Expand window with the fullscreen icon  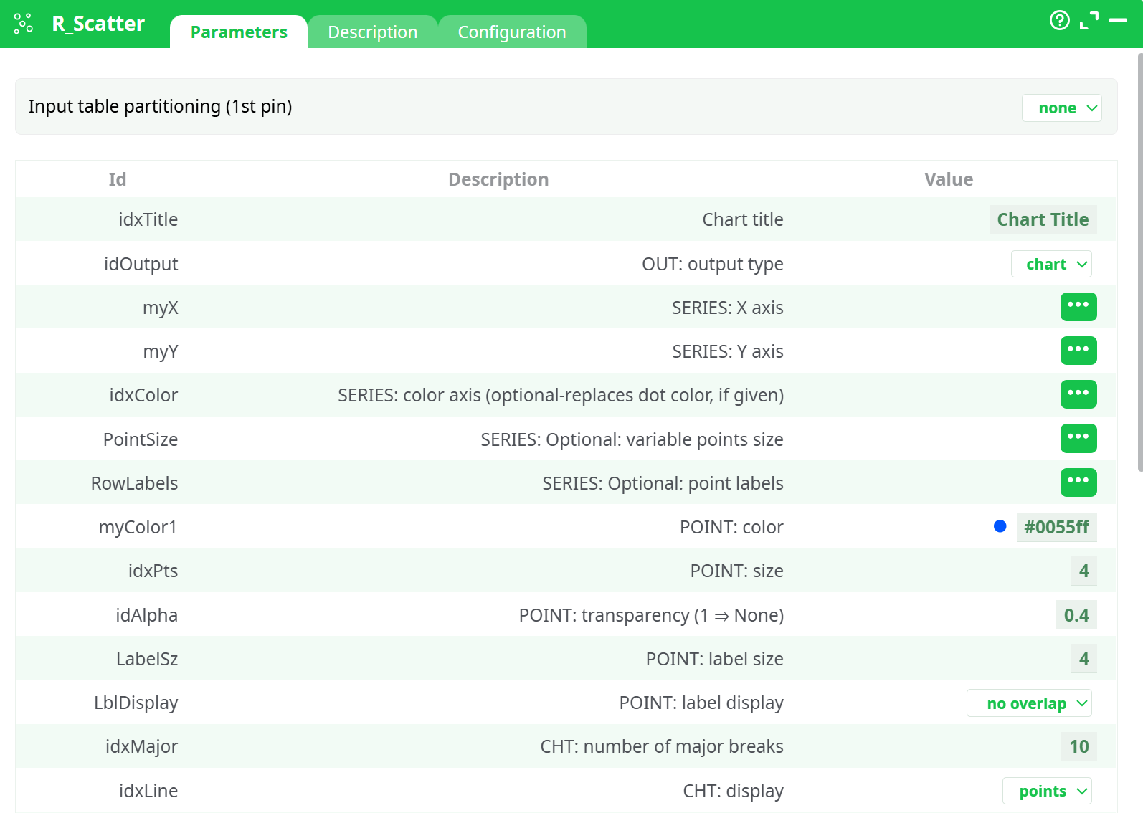1089,21
